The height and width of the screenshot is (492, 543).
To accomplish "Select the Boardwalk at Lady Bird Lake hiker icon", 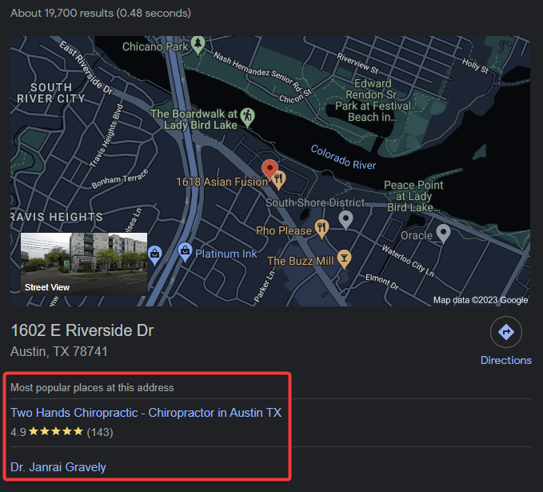I will (248, 117).
